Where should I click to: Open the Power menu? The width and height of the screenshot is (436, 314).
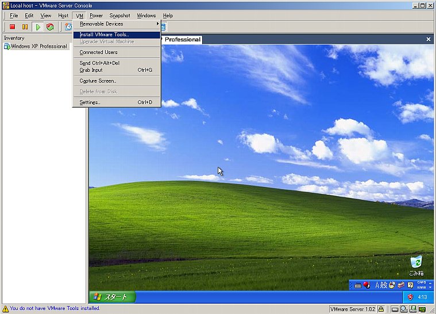pyautogui.click(x=96, y=16)
